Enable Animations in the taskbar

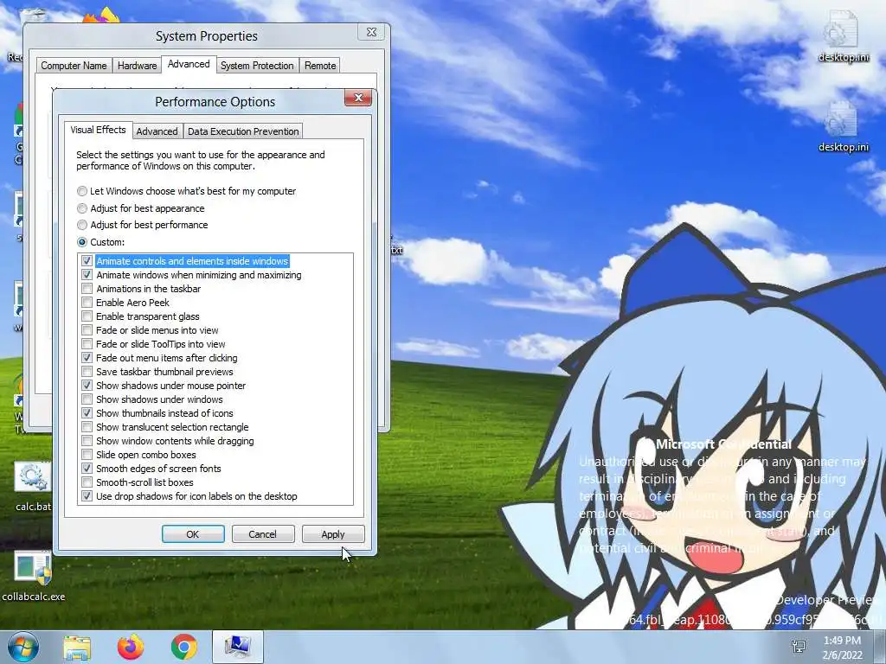click(87, 289)
